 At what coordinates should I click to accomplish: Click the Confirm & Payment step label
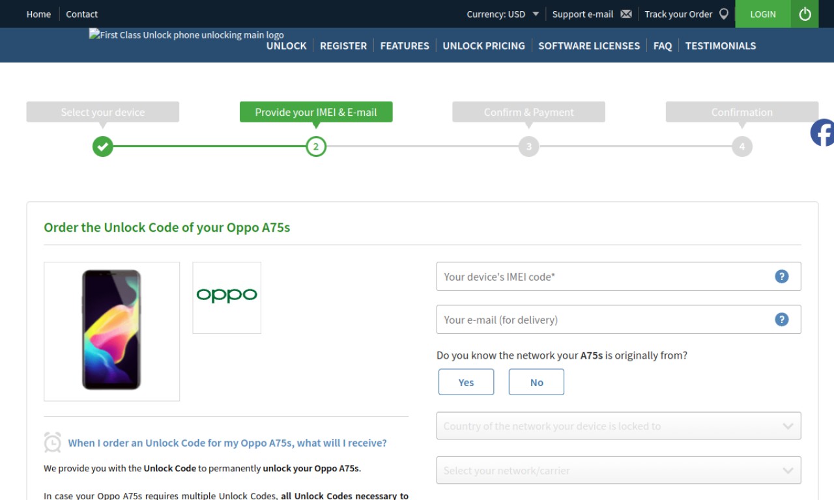tap(529, 112)
